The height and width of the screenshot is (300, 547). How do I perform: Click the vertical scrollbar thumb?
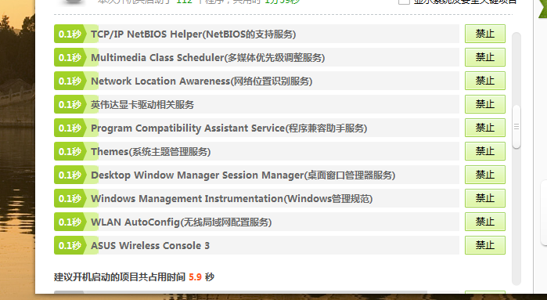pyautogui.click(x=516, y=127)
